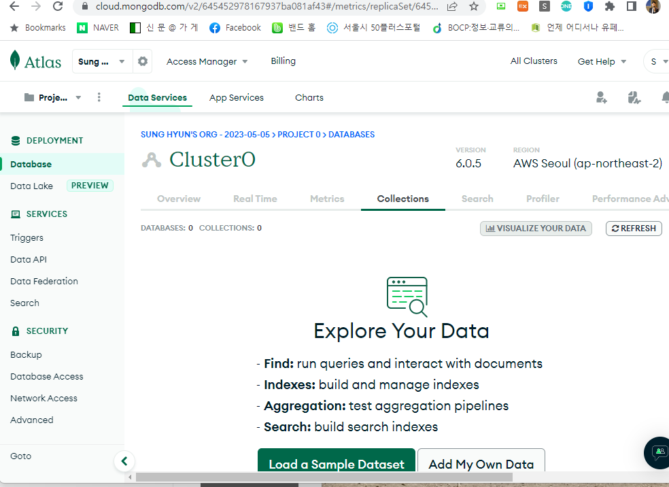The height and width of the screenshot is (487, 669).
Task: Open All Clusters link
Action: (534, 61)
